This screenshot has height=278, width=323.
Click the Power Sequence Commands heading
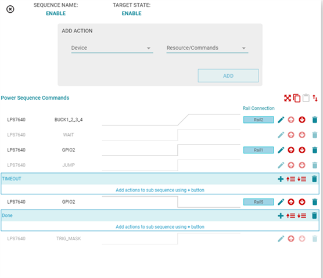click(35, 98)
